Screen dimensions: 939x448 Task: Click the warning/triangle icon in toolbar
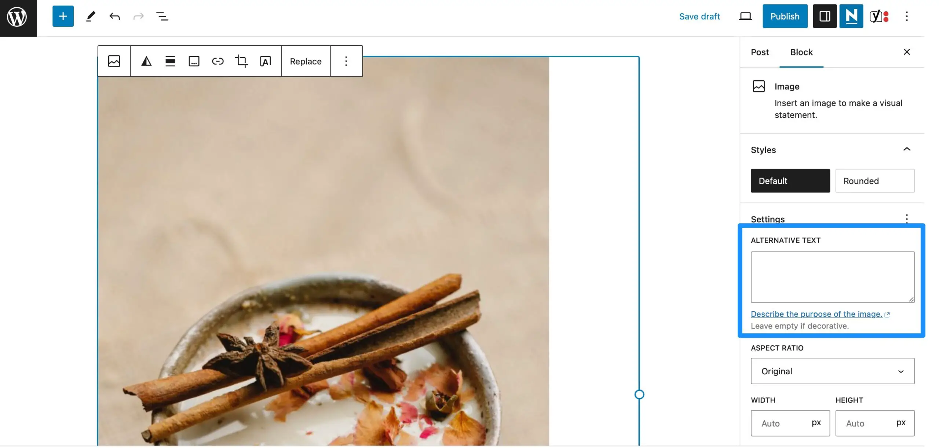(146, 60)
